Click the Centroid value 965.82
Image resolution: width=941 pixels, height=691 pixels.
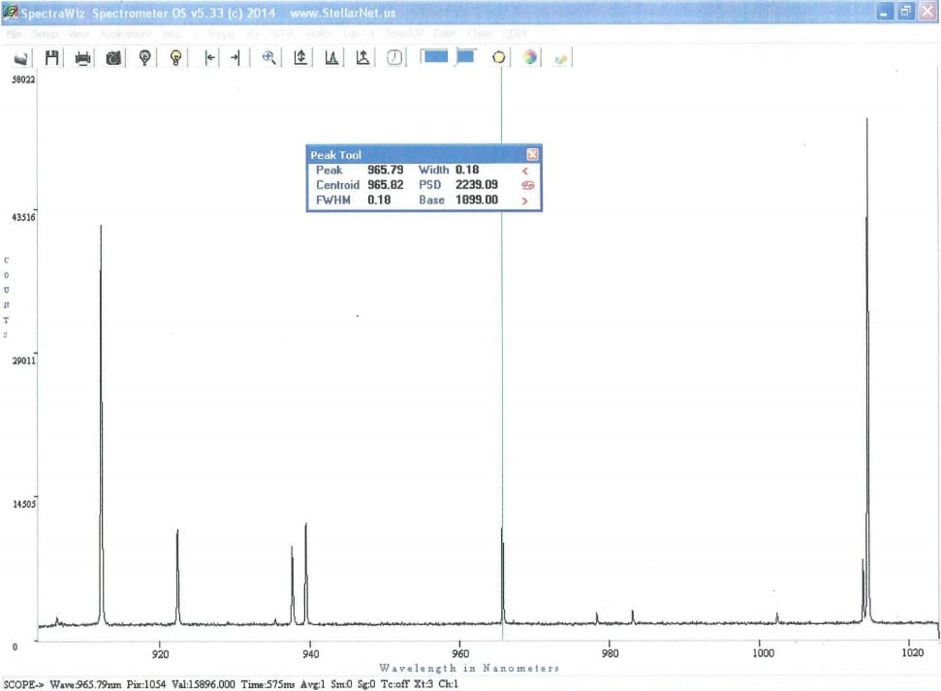point(386,185)
